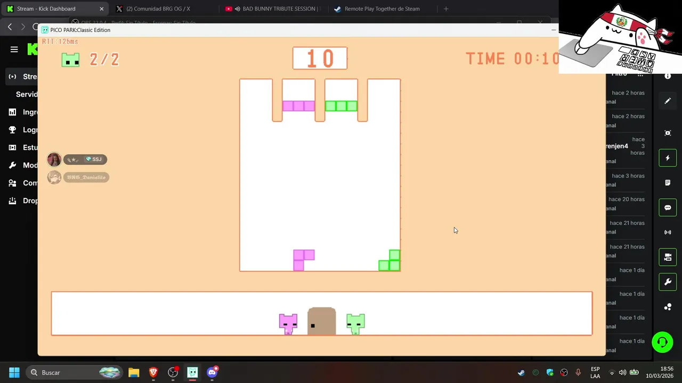The image size is (682, 383).
Task: Click the SSJ player name badge
Action: click(85, 160)
